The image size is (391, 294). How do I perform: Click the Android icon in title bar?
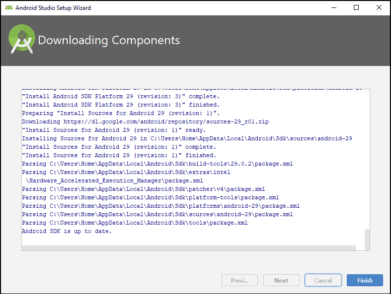[9, 7]
